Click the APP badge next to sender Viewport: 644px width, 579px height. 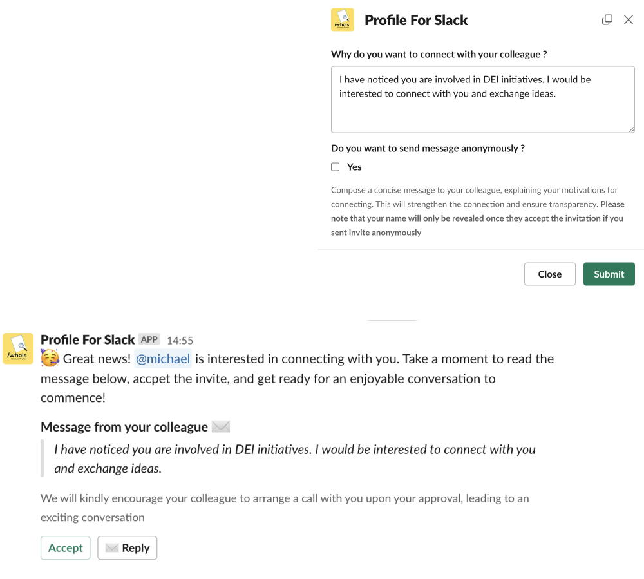coord(149,339)
